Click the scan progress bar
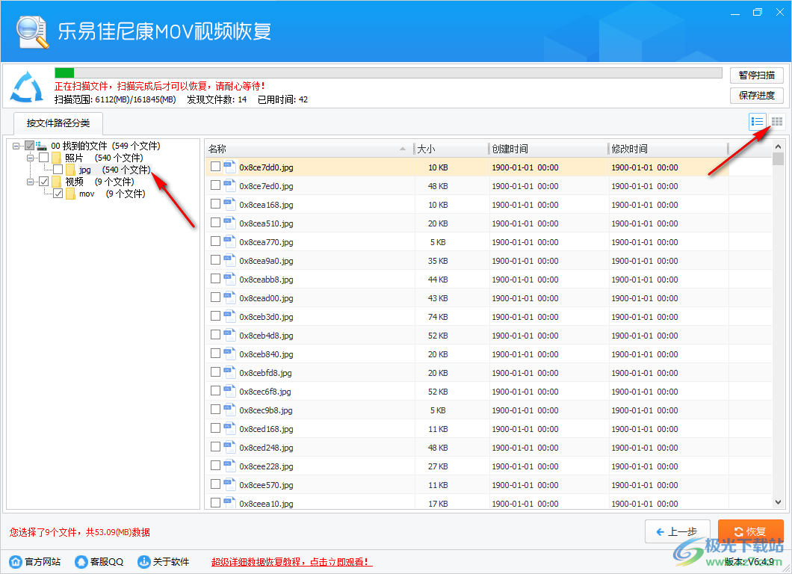This screenshot has height=574, width=792. [389, 72]
